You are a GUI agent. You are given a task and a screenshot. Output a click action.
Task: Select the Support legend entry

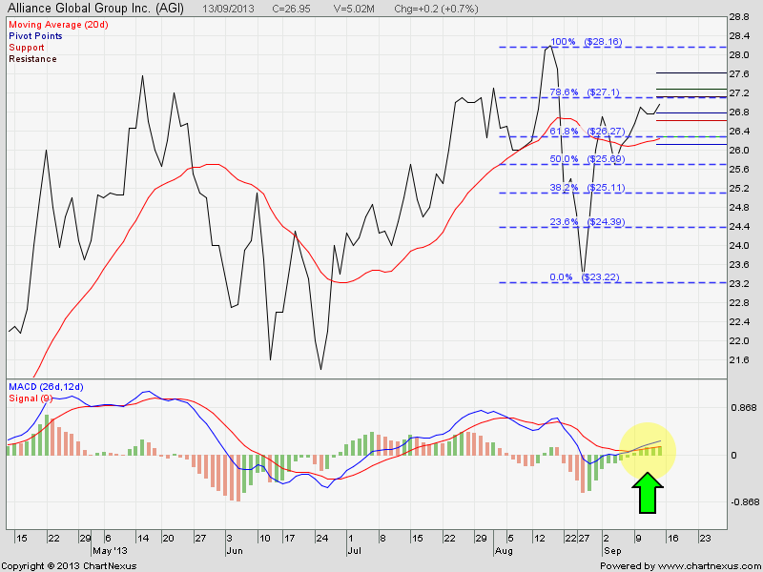coord(27,48)
